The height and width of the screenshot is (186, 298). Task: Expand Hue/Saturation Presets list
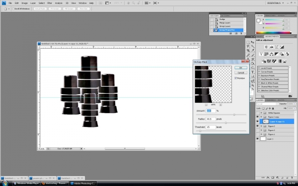259,79
